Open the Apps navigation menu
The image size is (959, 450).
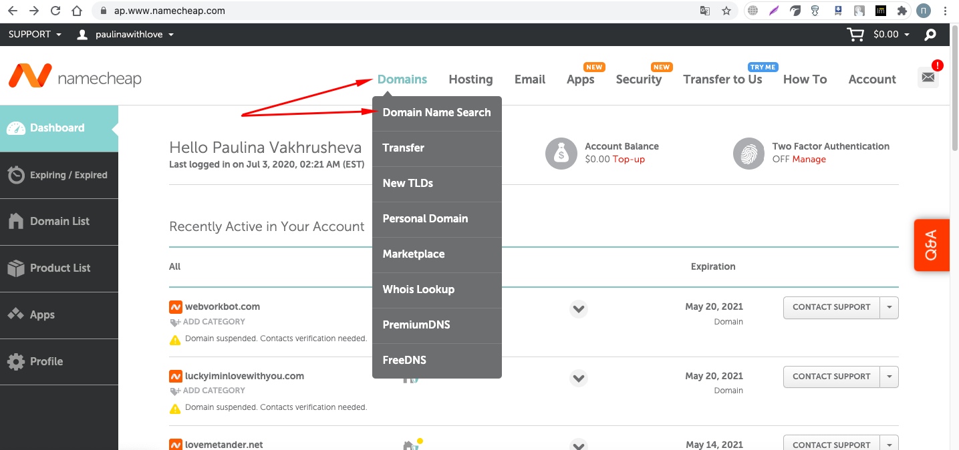click(580, 79)
